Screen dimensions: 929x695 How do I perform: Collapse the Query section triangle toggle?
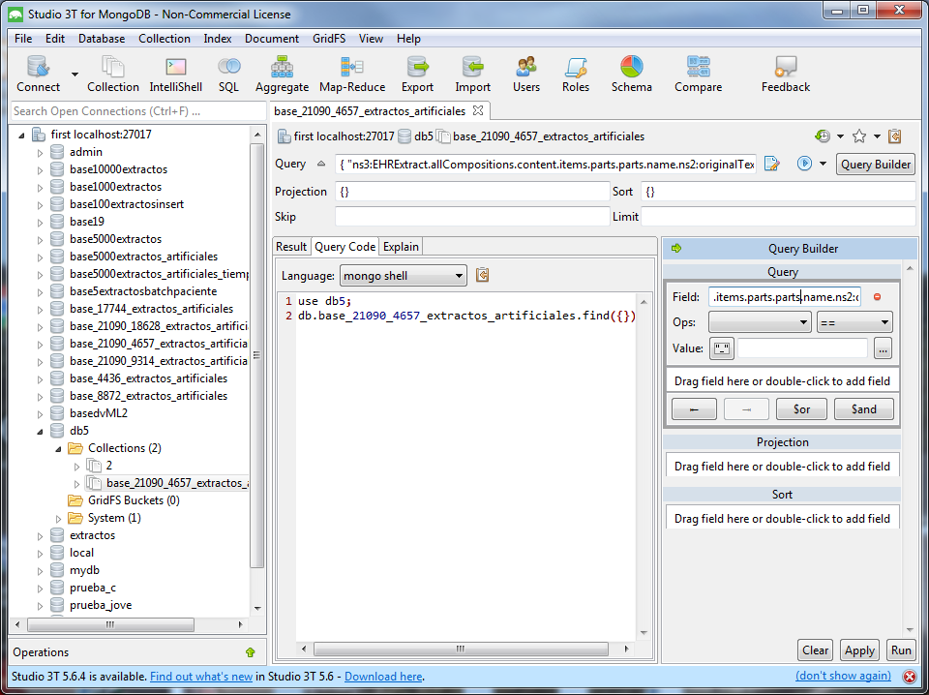[321, 164]
